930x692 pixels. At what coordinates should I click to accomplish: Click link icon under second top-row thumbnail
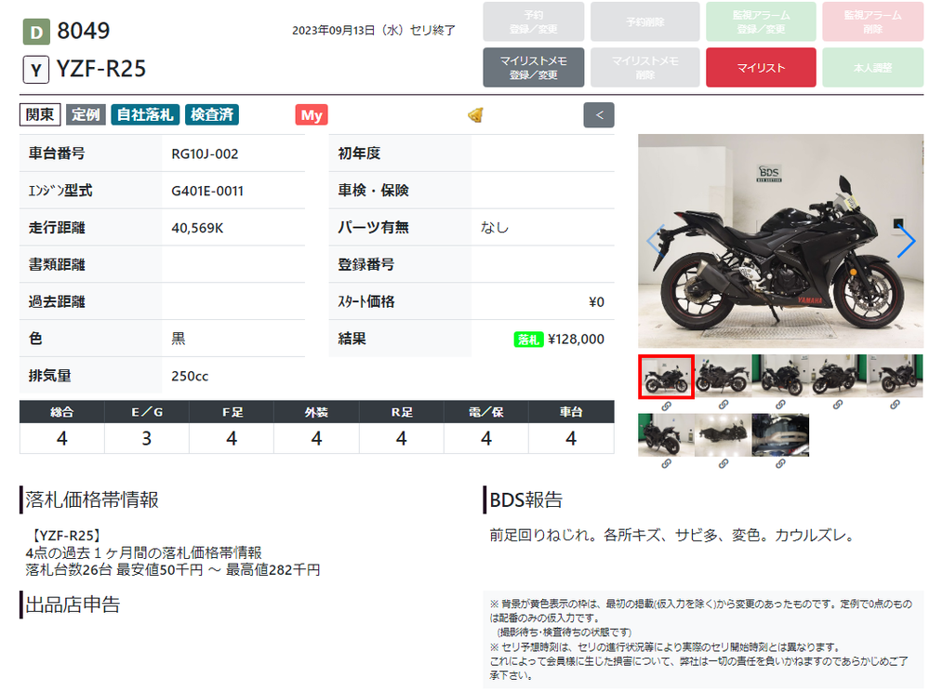(723, 405)
